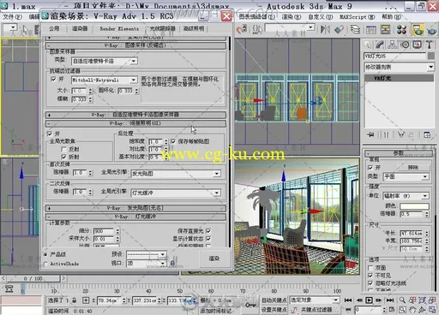Switch to the Utilities hammer panel tab
This screenshot has height=315, width=439.
click(x=429, y=45)
